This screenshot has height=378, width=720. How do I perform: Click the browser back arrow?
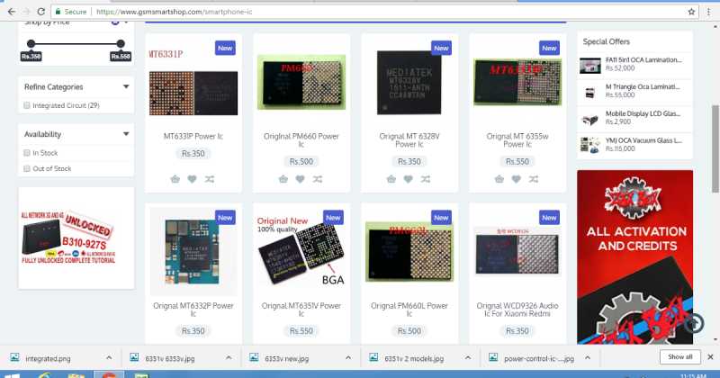[12, 12]
